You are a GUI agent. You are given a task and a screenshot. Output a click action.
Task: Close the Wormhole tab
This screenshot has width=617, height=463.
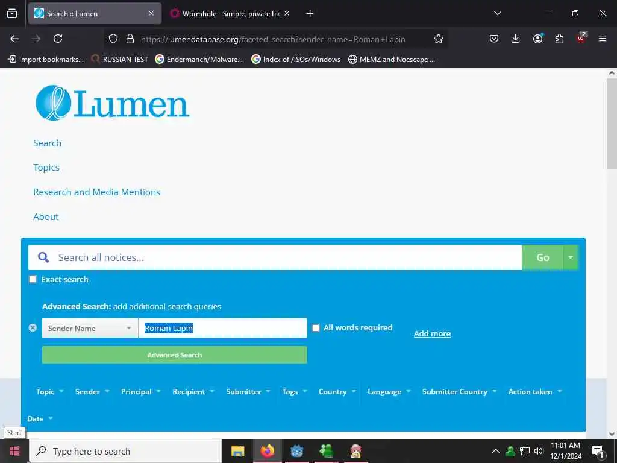287,13
